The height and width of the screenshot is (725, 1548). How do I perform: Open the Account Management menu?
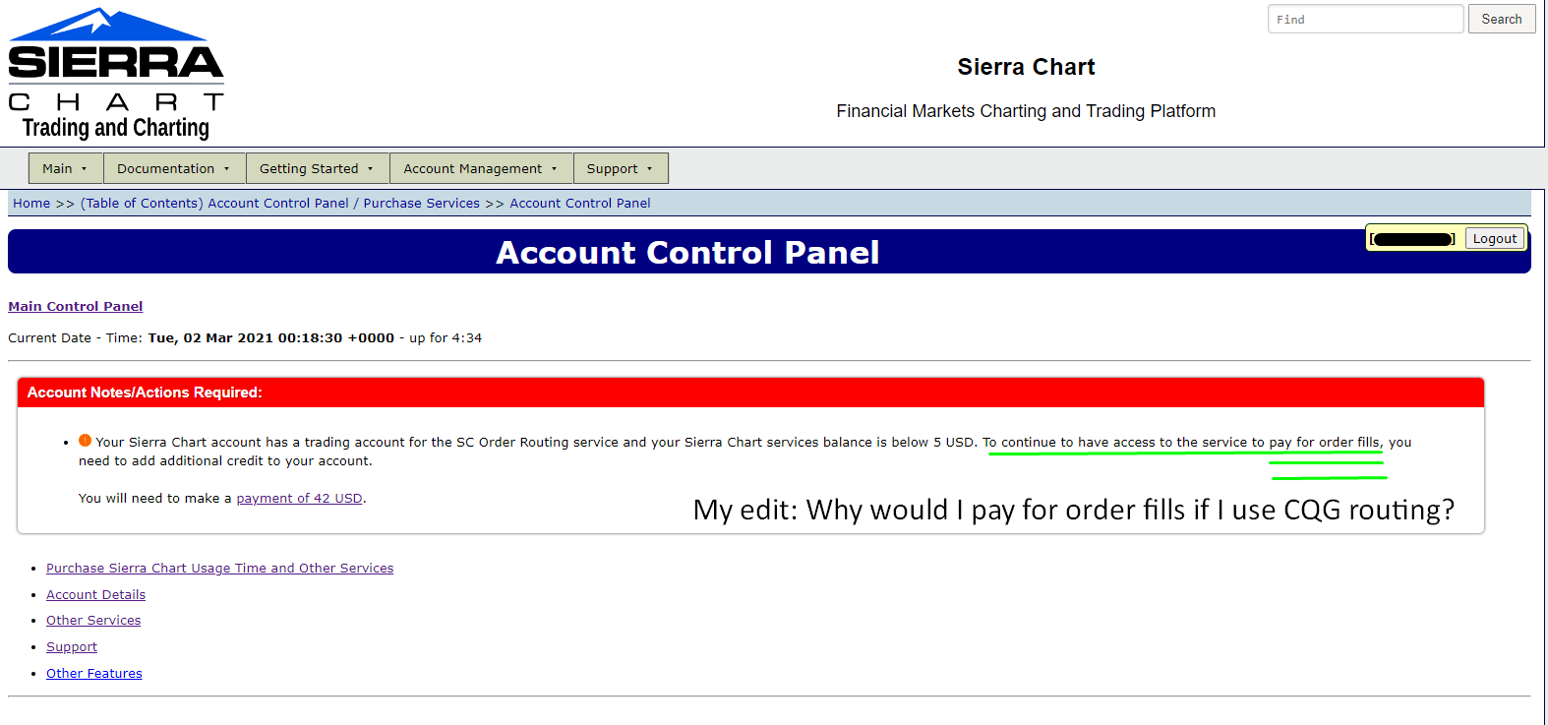[481, 168]
